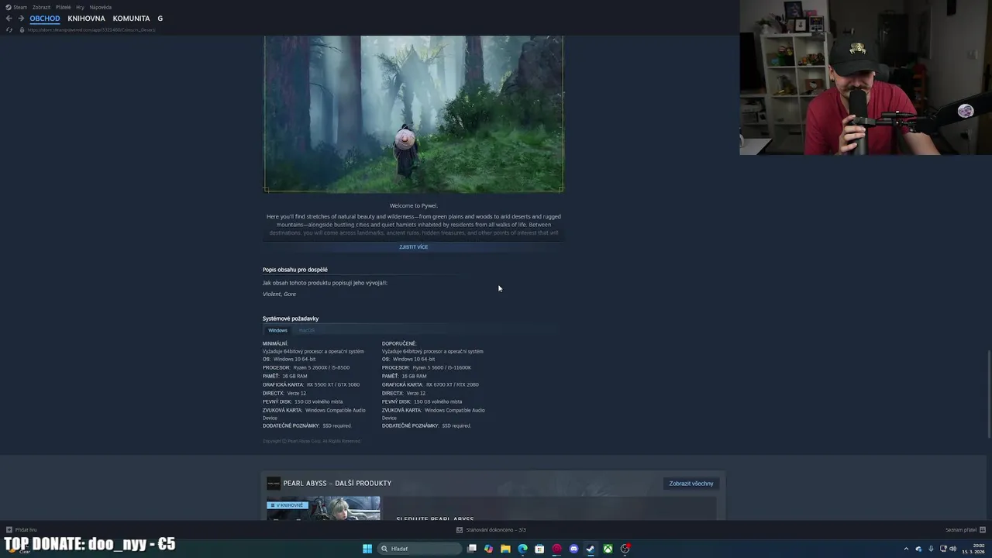The height and width of the screenshot is (558, 992).
Task: Select the Windows system requirements tab
Action: [x=277, y=330]
